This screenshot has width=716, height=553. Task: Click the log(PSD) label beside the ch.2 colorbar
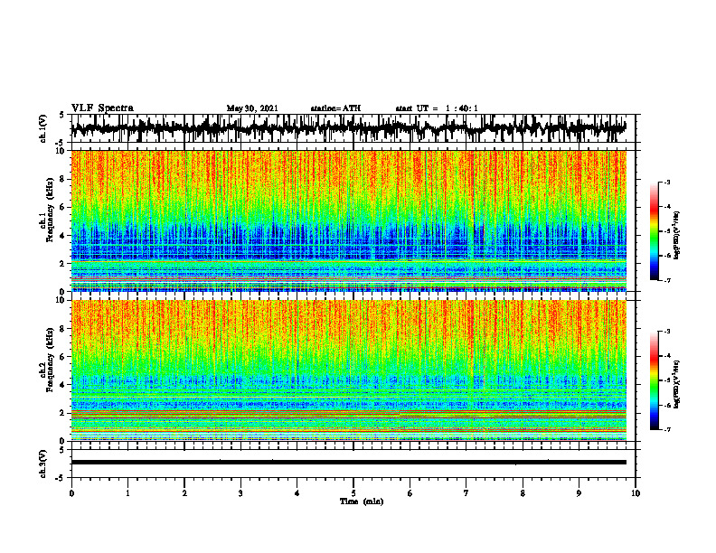pyautogui.click(x=677, y=384)
